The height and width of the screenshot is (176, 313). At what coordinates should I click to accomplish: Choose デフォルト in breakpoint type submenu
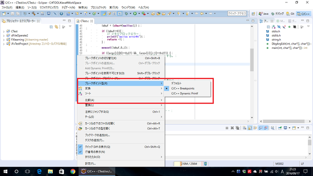(x=187, y=83)
